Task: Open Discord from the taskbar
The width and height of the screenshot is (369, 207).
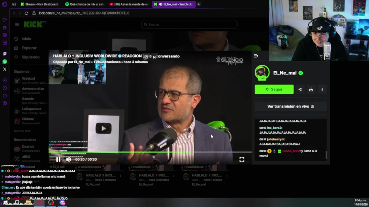Action: tap(63, 203)
